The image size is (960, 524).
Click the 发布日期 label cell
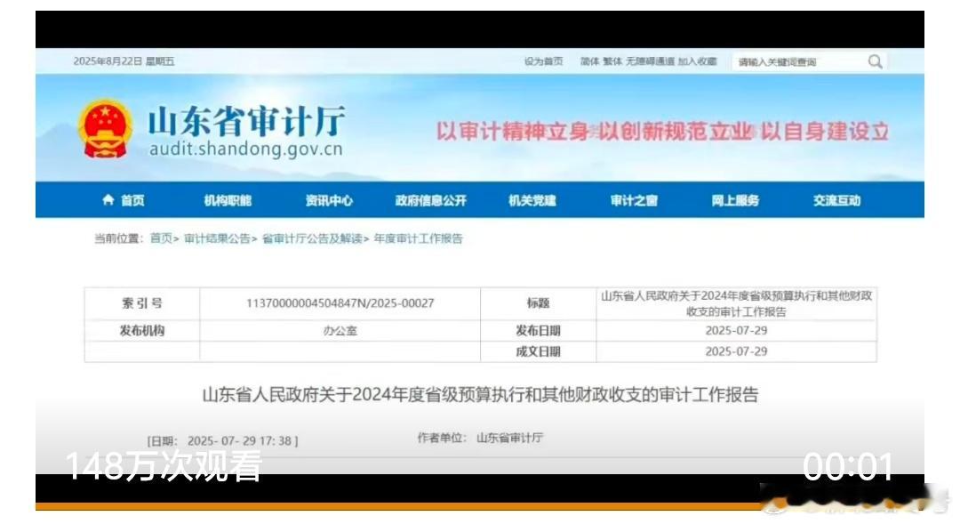[538, 331]
